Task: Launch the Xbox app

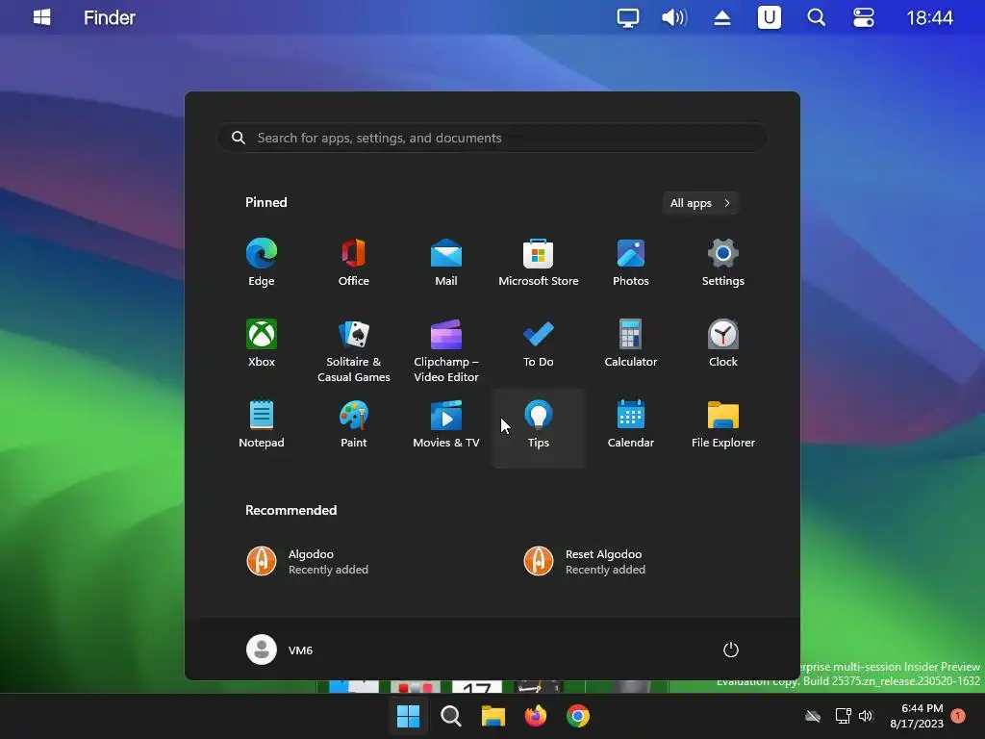Action: click(262, 343)
